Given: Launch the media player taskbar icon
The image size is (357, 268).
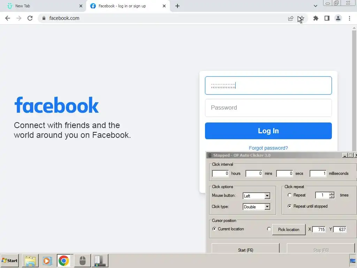Looking at the screenshot, I should [47, 261].
